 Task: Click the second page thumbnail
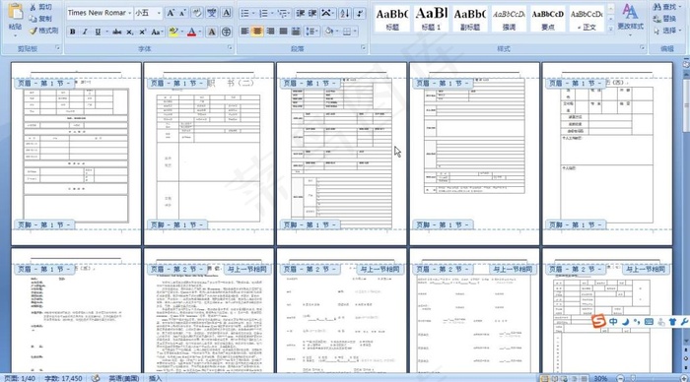pos(209,154)
